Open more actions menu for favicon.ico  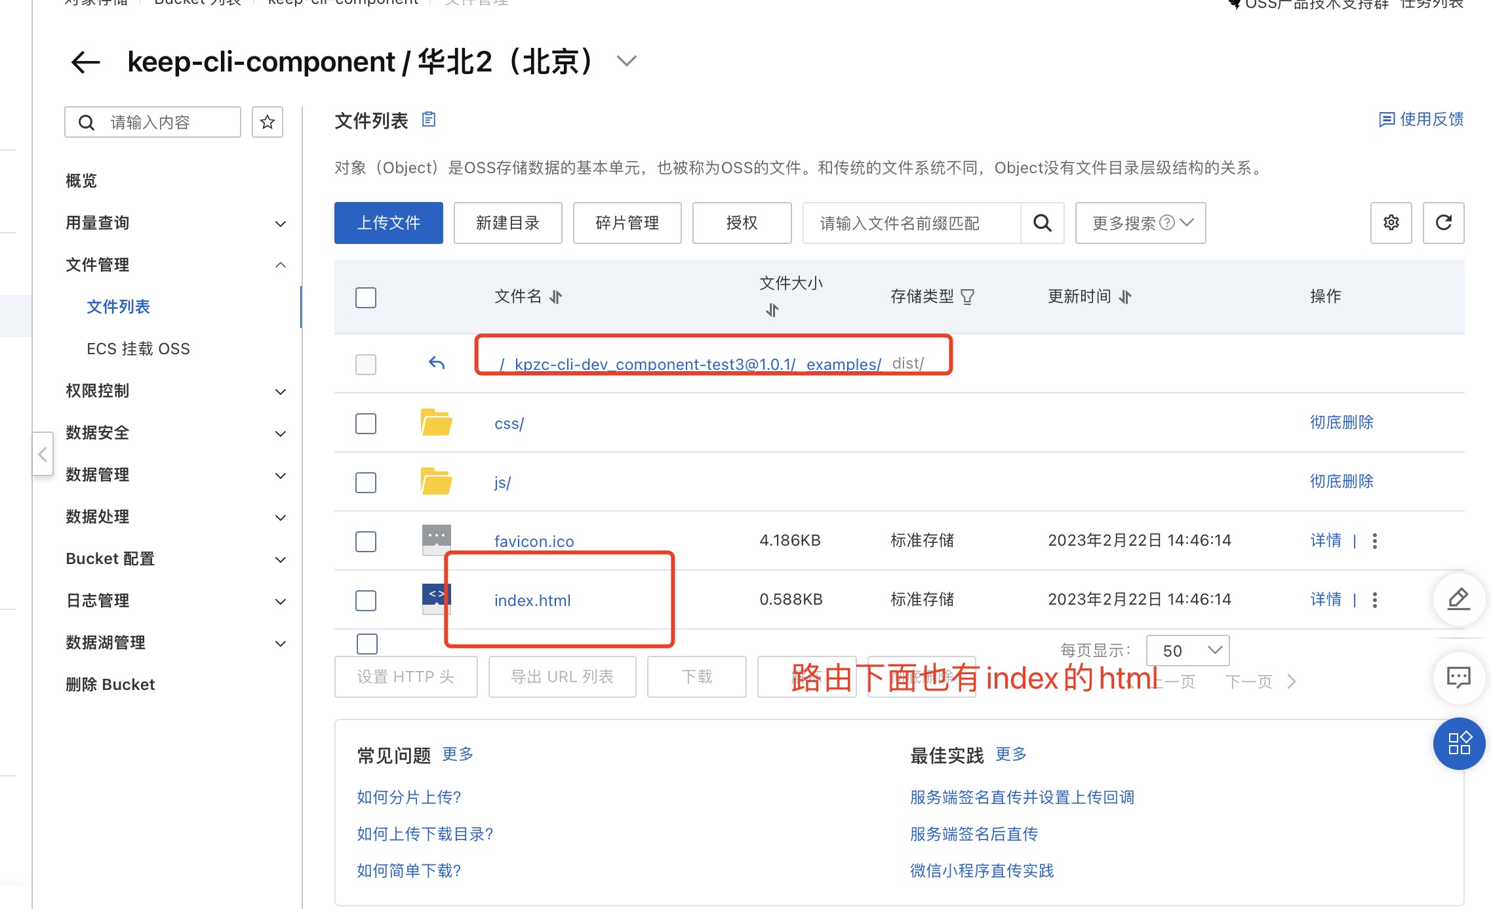pyautogui.click(x=1374, y=540)
